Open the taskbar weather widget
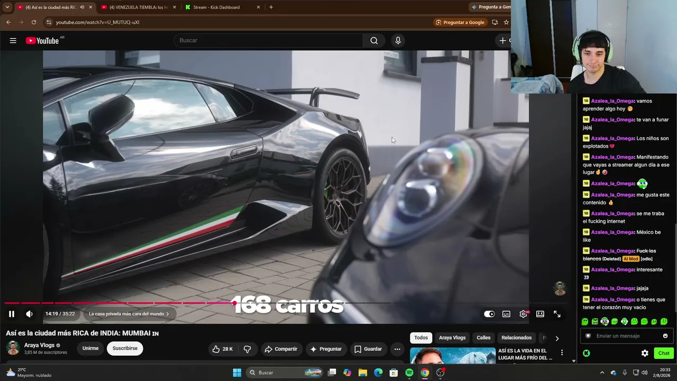 pos(29,373)
